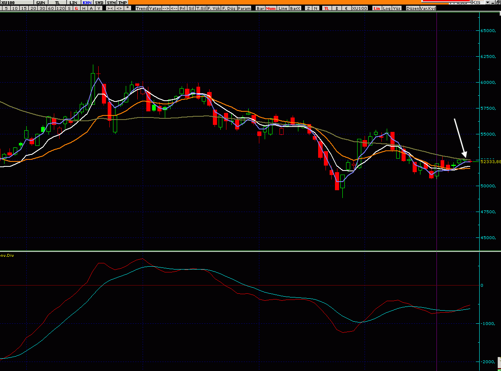Click the T.Sil delete-all button

[201, 8]
